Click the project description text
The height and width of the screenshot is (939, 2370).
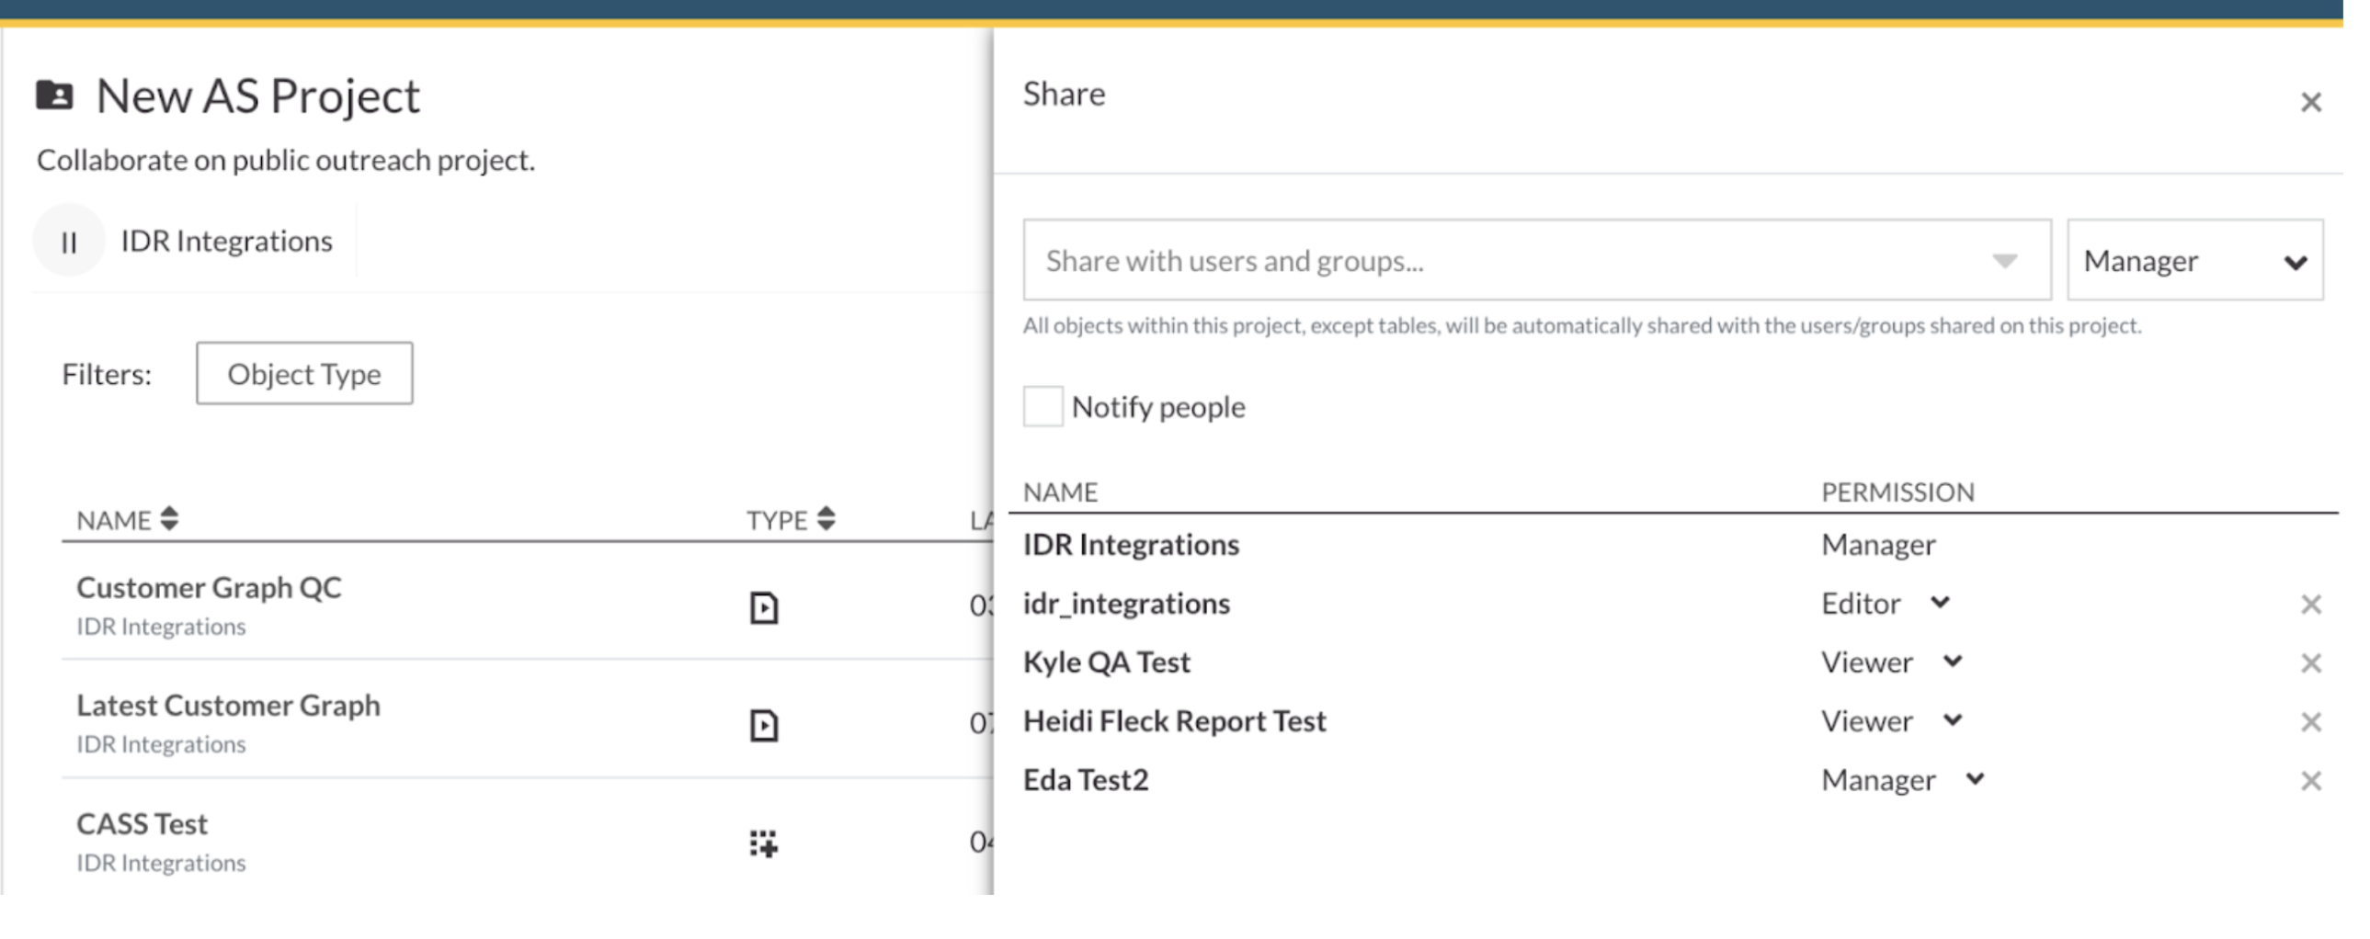285,160
